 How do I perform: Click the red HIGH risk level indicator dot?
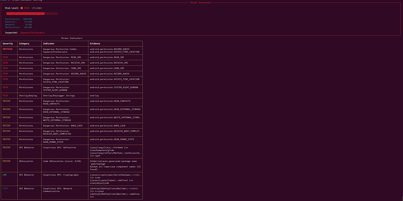[22, 8]
